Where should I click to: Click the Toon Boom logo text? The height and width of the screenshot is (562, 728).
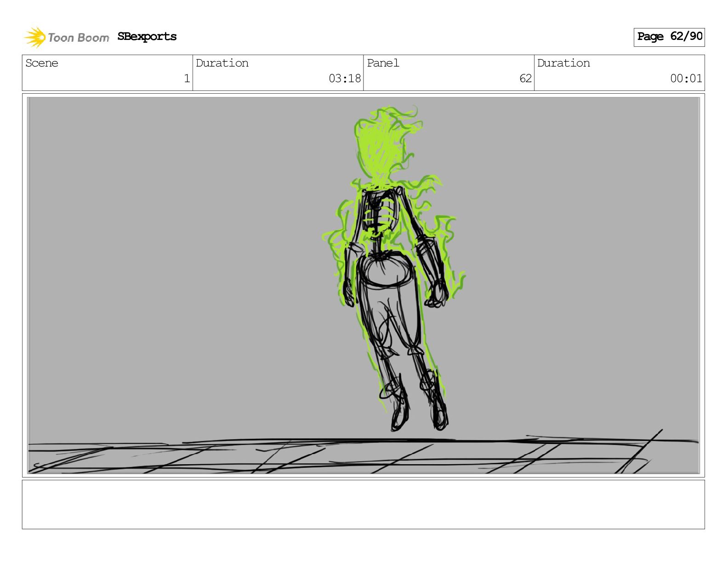(x=78, y=38)
